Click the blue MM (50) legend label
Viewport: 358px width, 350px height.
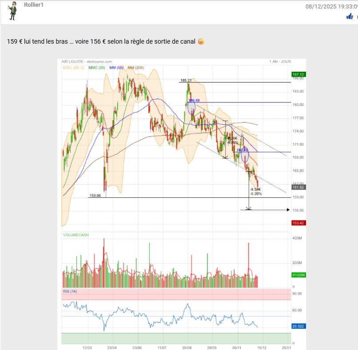click(116, 68)
